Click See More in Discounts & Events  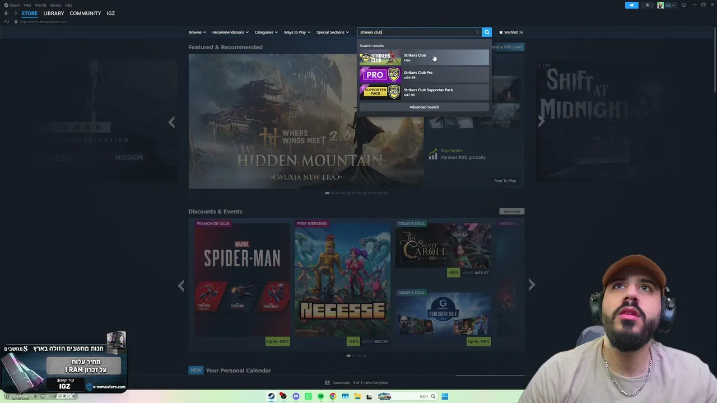[x=512, y=212]
